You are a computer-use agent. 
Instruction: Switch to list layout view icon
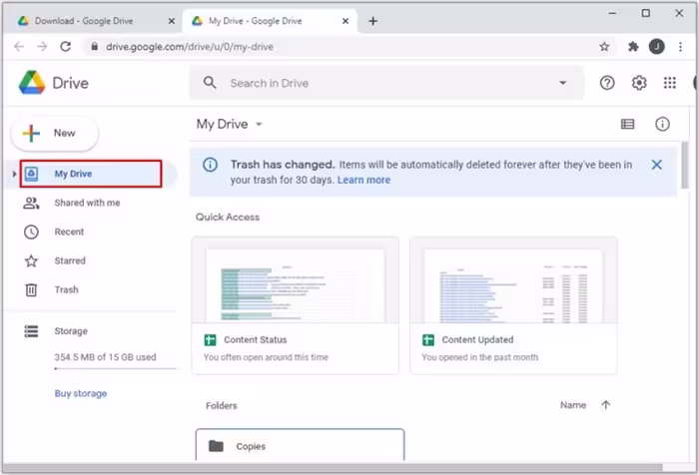point(627,124)
